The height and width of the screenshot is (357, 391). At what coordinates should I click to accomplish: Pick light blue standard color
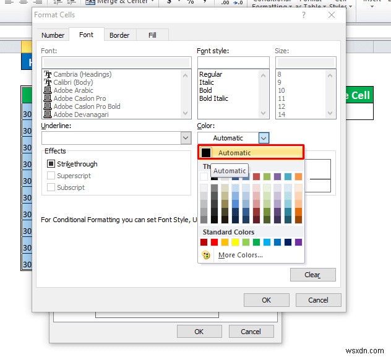pyautogui.click(x=267, y=242)
